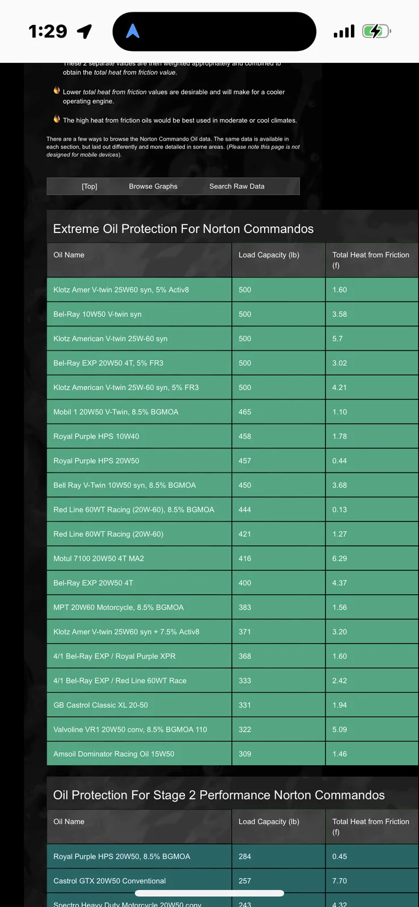Click Oil Name header in Extreme Oil table
The height and width of the screenshot is (907, 419).
coord(69,255)
